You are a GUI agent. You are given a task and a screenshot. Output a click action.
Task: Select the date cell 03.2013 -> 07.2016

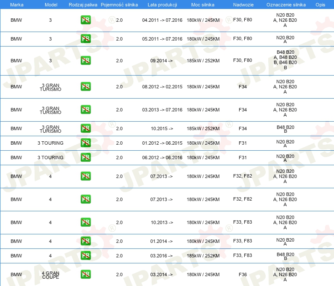(162, 110)
